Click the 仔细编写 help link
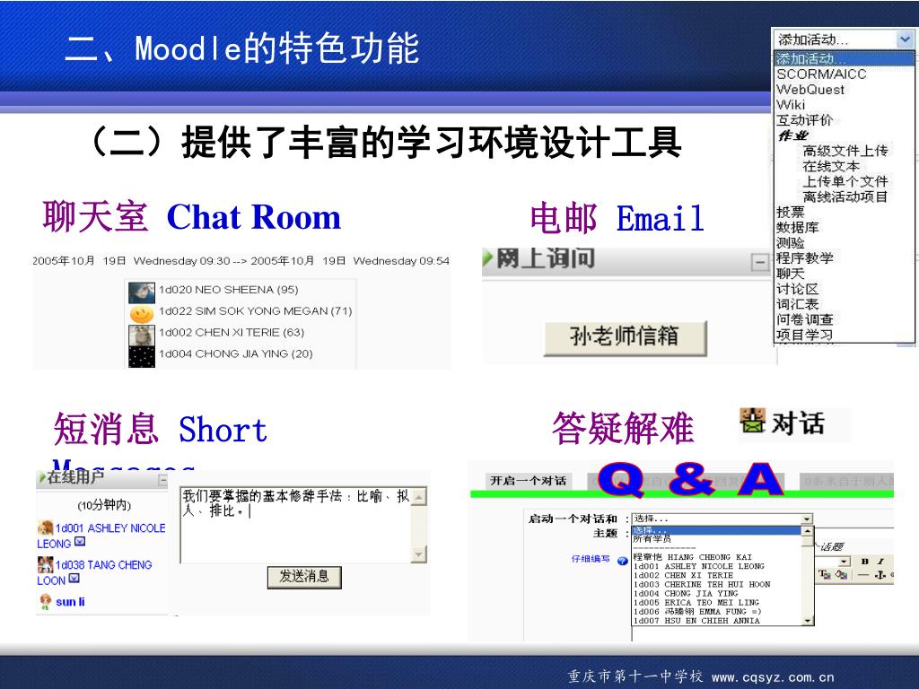The height and width of the screenshot is (689, 919). [x=591, y=559]
